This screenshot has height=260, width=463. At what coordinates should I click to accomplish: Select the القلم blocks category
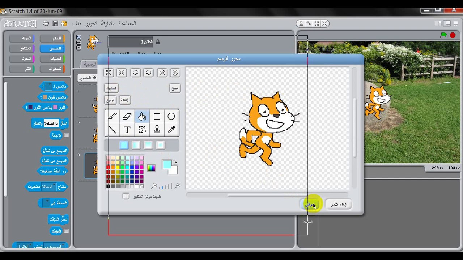22,69
